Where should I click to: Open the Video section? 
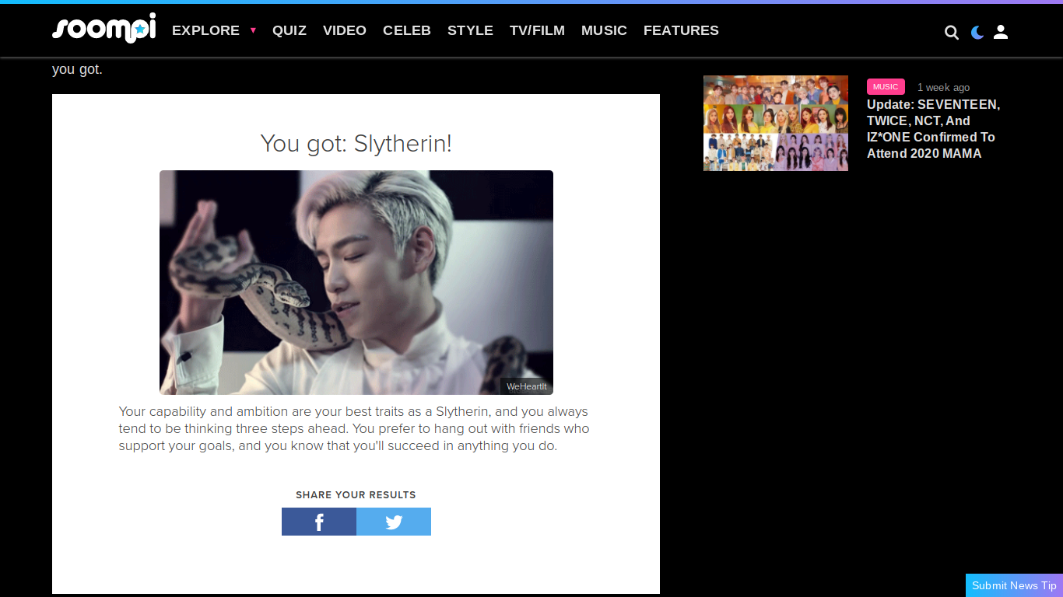(345, 30)
